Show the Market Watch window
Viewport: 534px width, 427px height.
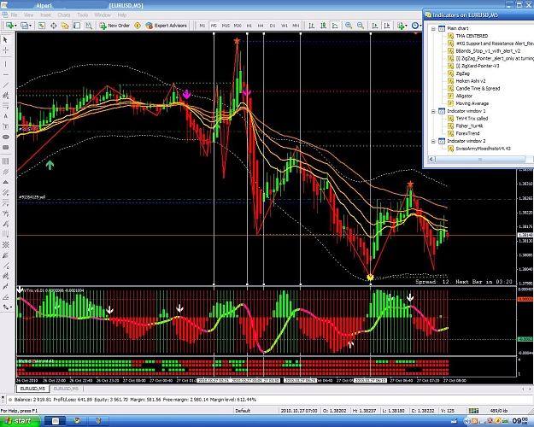pyautogui.click(x=42, y=26)
